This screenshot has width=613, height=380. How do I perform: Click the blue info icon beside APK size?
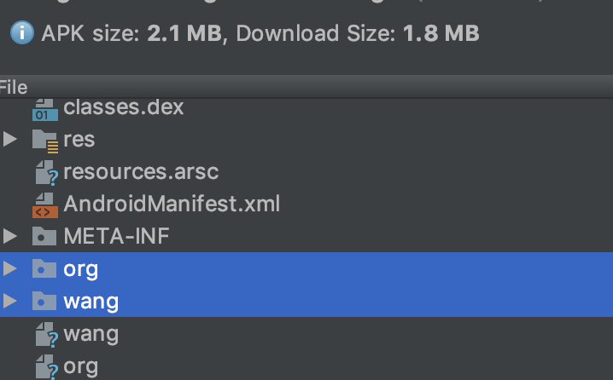pos(22,32)
